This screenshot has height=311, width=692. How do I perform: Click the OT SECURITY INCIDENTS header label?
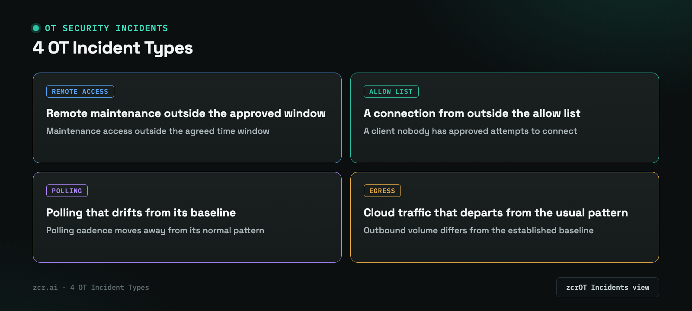pos(106,28)
